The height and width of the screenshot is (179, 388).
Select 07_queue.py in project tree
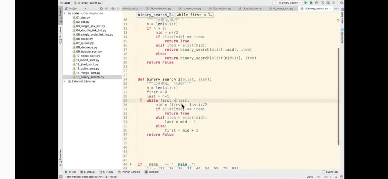point(85,43)
